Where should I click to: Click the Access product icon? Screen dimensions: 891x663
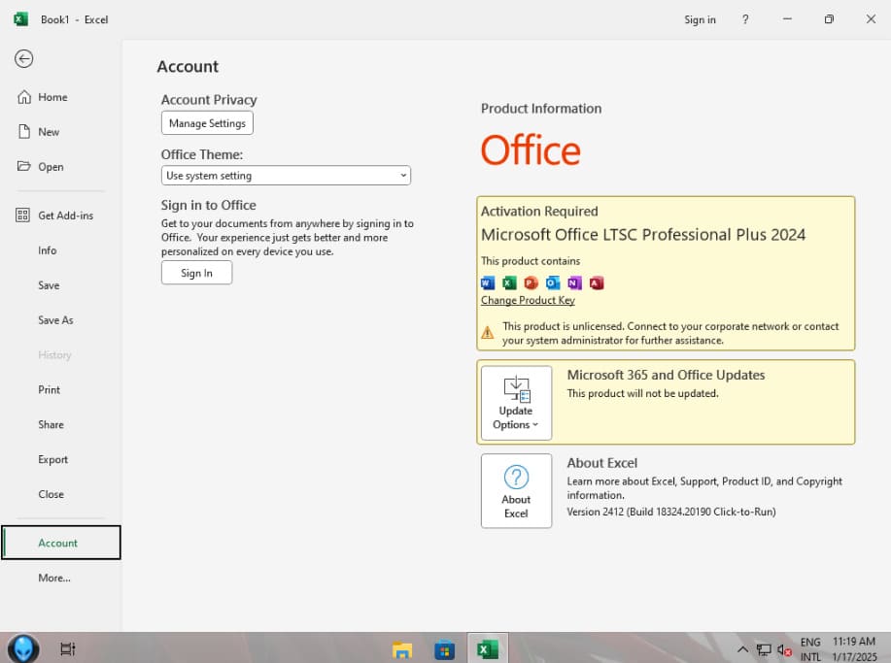tap(596, 282)
